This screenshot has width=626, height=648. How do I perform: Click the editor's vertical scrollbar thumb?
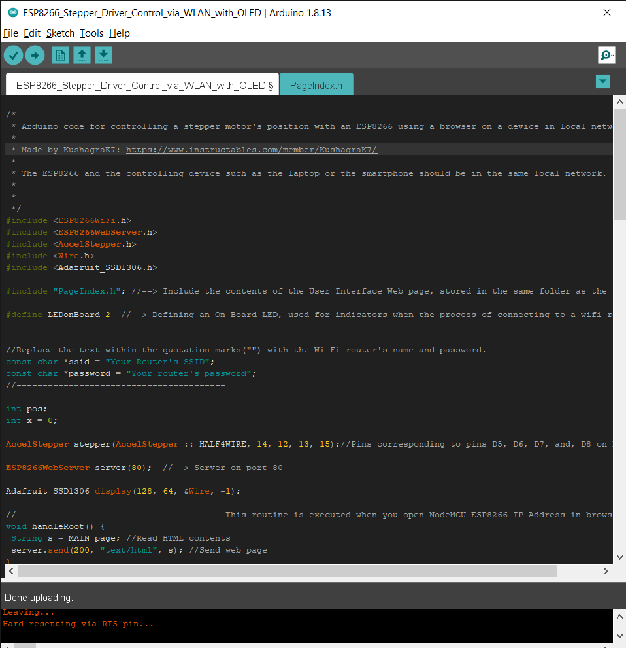(619, 165)
